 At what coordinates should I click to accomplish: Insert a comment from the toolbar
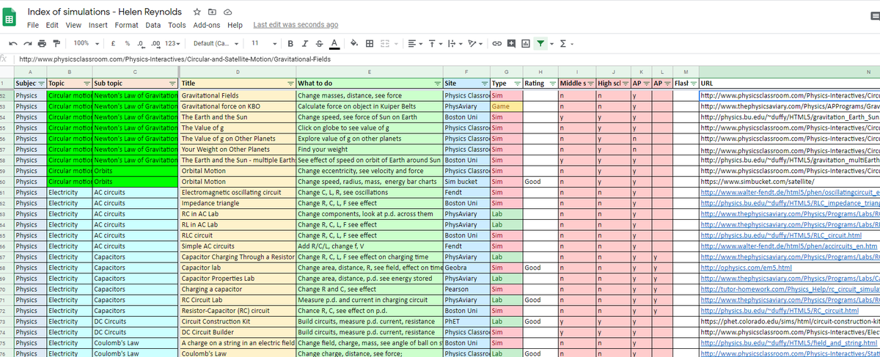click(x=511, y=43)
